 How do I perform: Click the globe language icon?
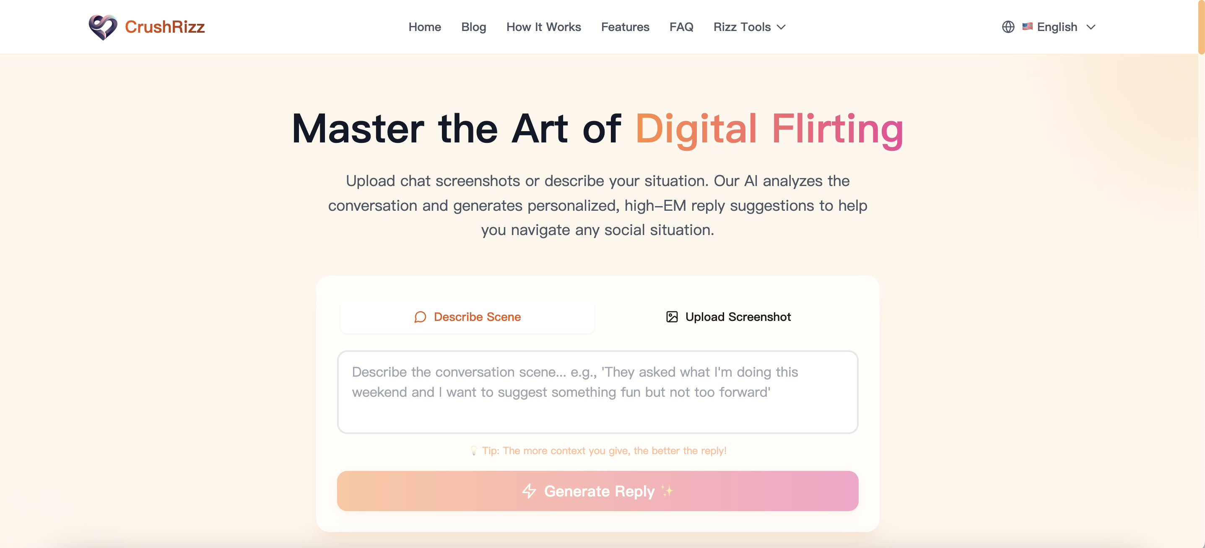pyautogui.click(x=1008, y=27)
